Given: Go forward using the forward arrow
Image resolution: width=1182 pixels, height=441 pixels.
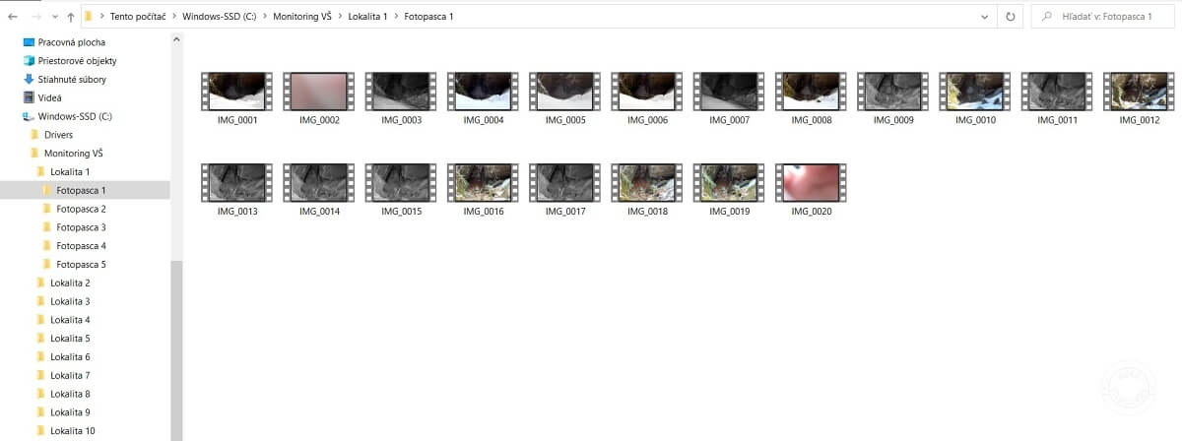Looking at the screenshot, I should 36,17.
